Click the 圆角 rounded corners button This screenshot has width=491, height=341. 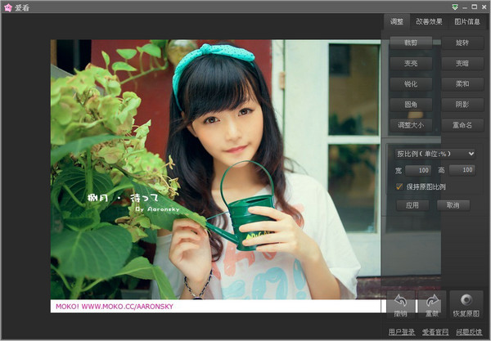411,105
